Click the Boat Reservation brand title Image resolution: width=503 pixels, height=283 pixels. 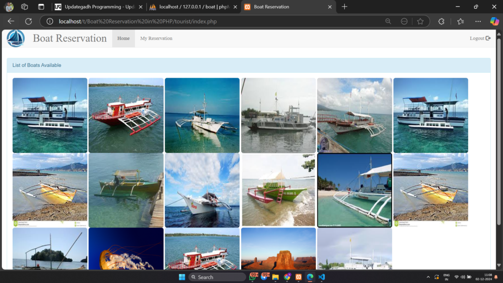click(x=70, y=38)
